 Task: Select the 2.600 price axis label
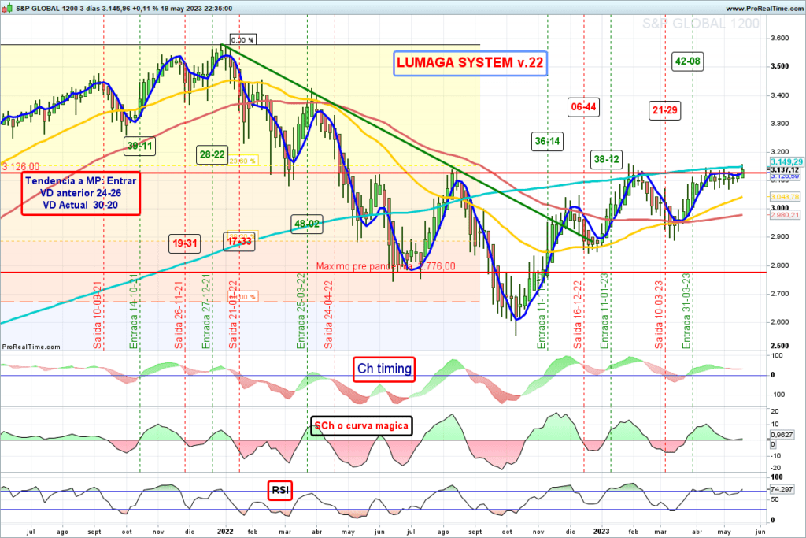[780, 322]
